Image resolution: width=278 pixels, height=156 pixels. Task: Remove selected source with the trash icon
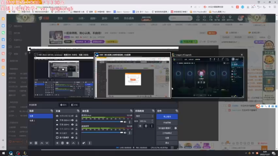63,143
